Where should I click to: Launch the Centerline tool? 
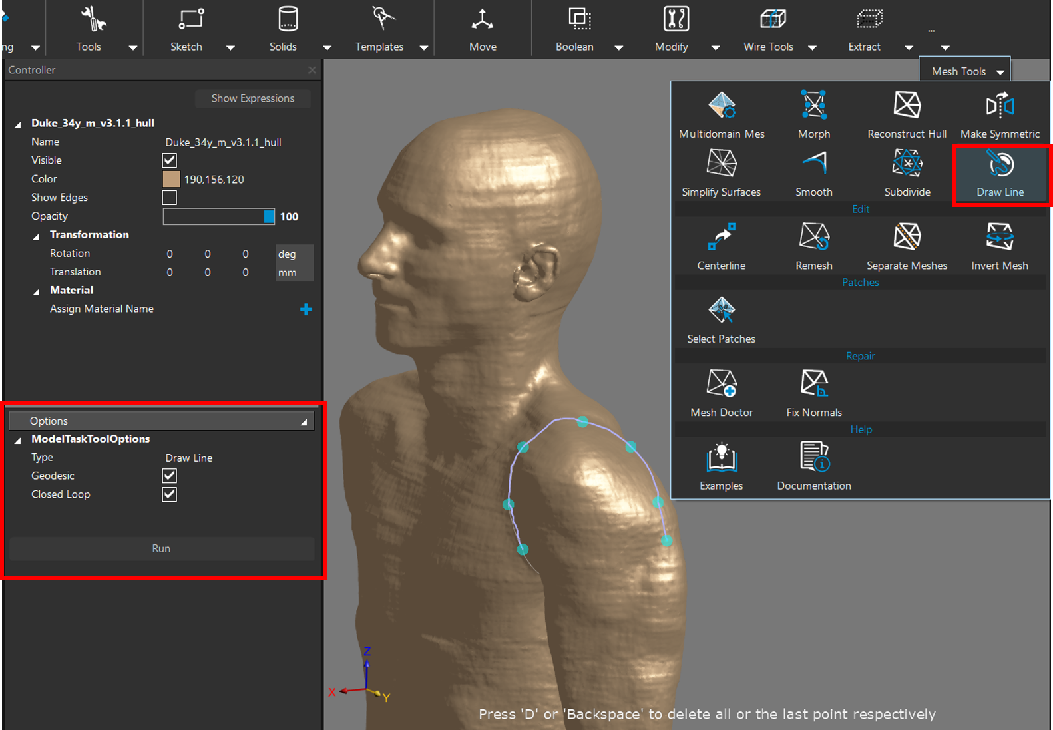721,246
